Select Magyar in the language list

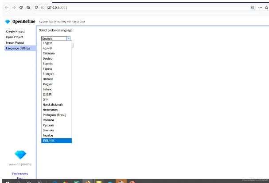[x=56, y=84]
